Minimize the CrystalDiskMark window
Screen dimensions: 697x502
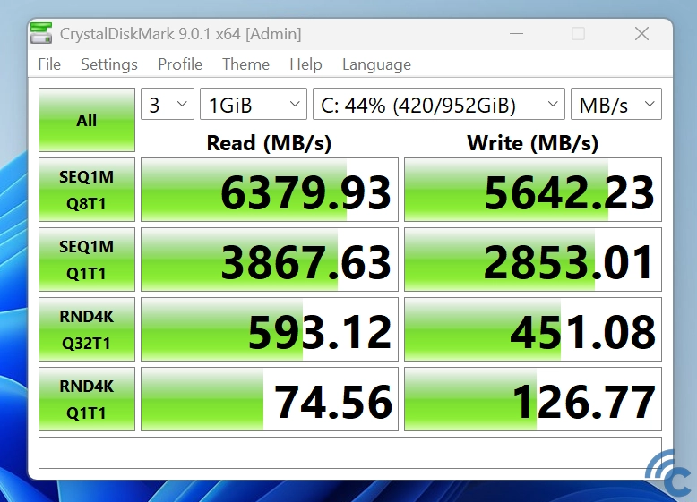tap(516, 34)
